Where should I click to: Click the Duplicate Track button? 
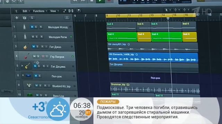(25, 18)
